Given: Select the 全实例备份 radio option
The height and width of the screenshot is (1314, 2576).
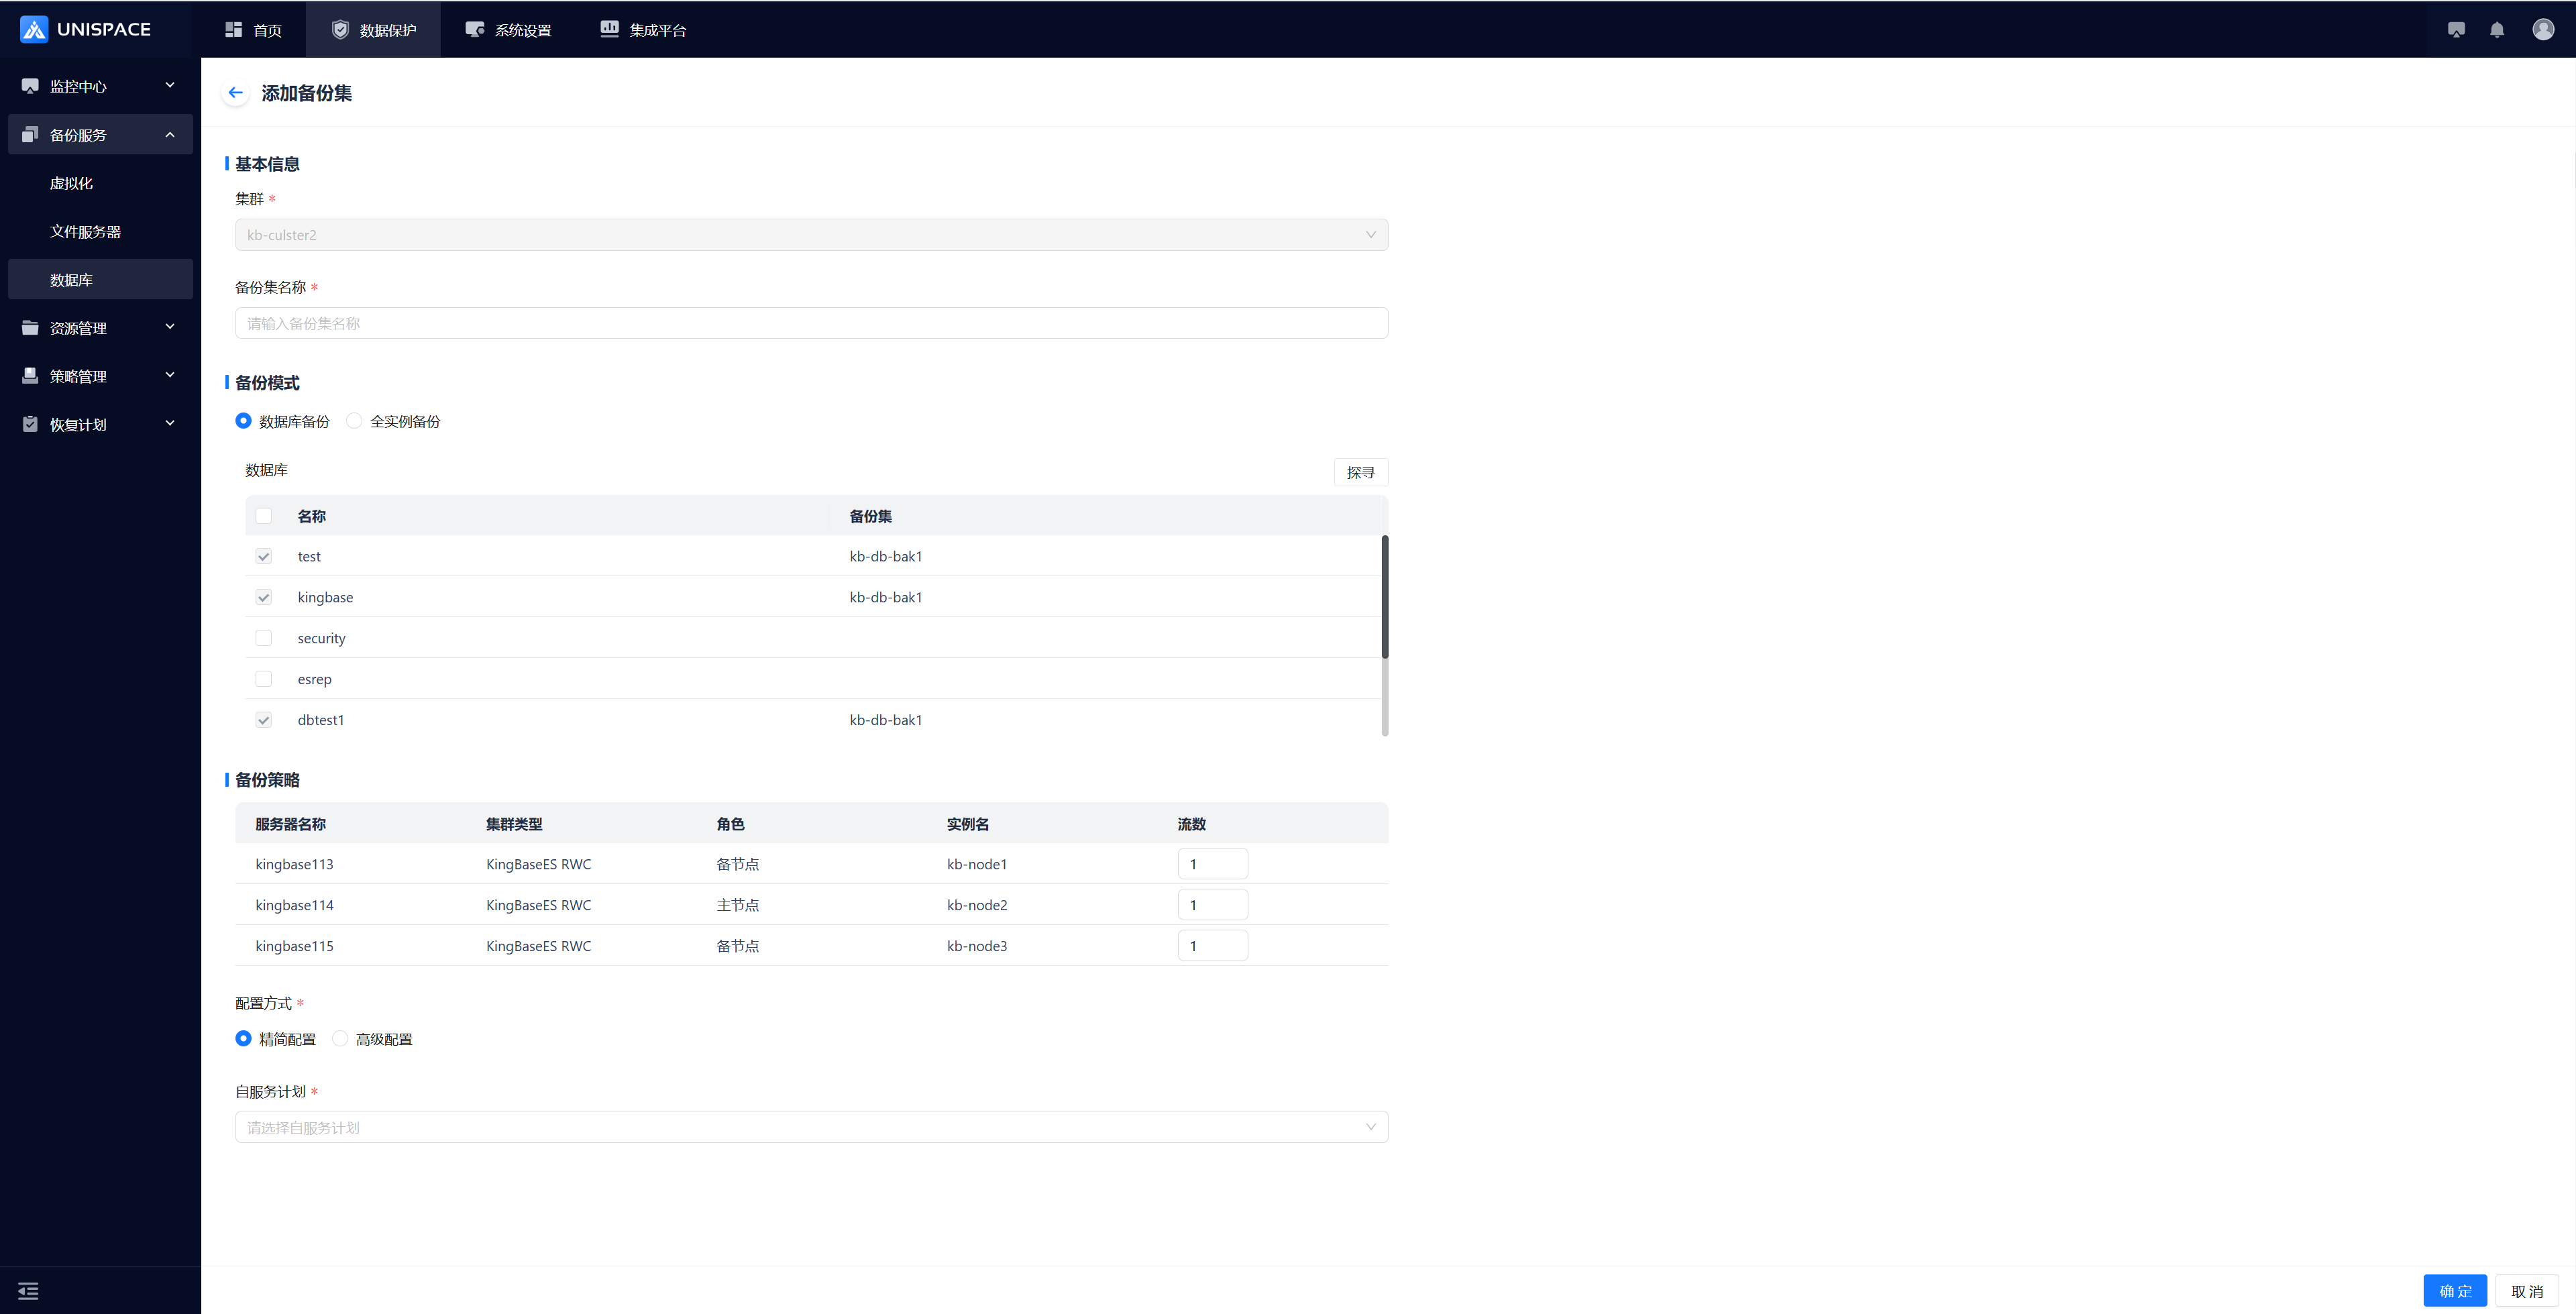Looking at the screenshot, I should 354,421.
